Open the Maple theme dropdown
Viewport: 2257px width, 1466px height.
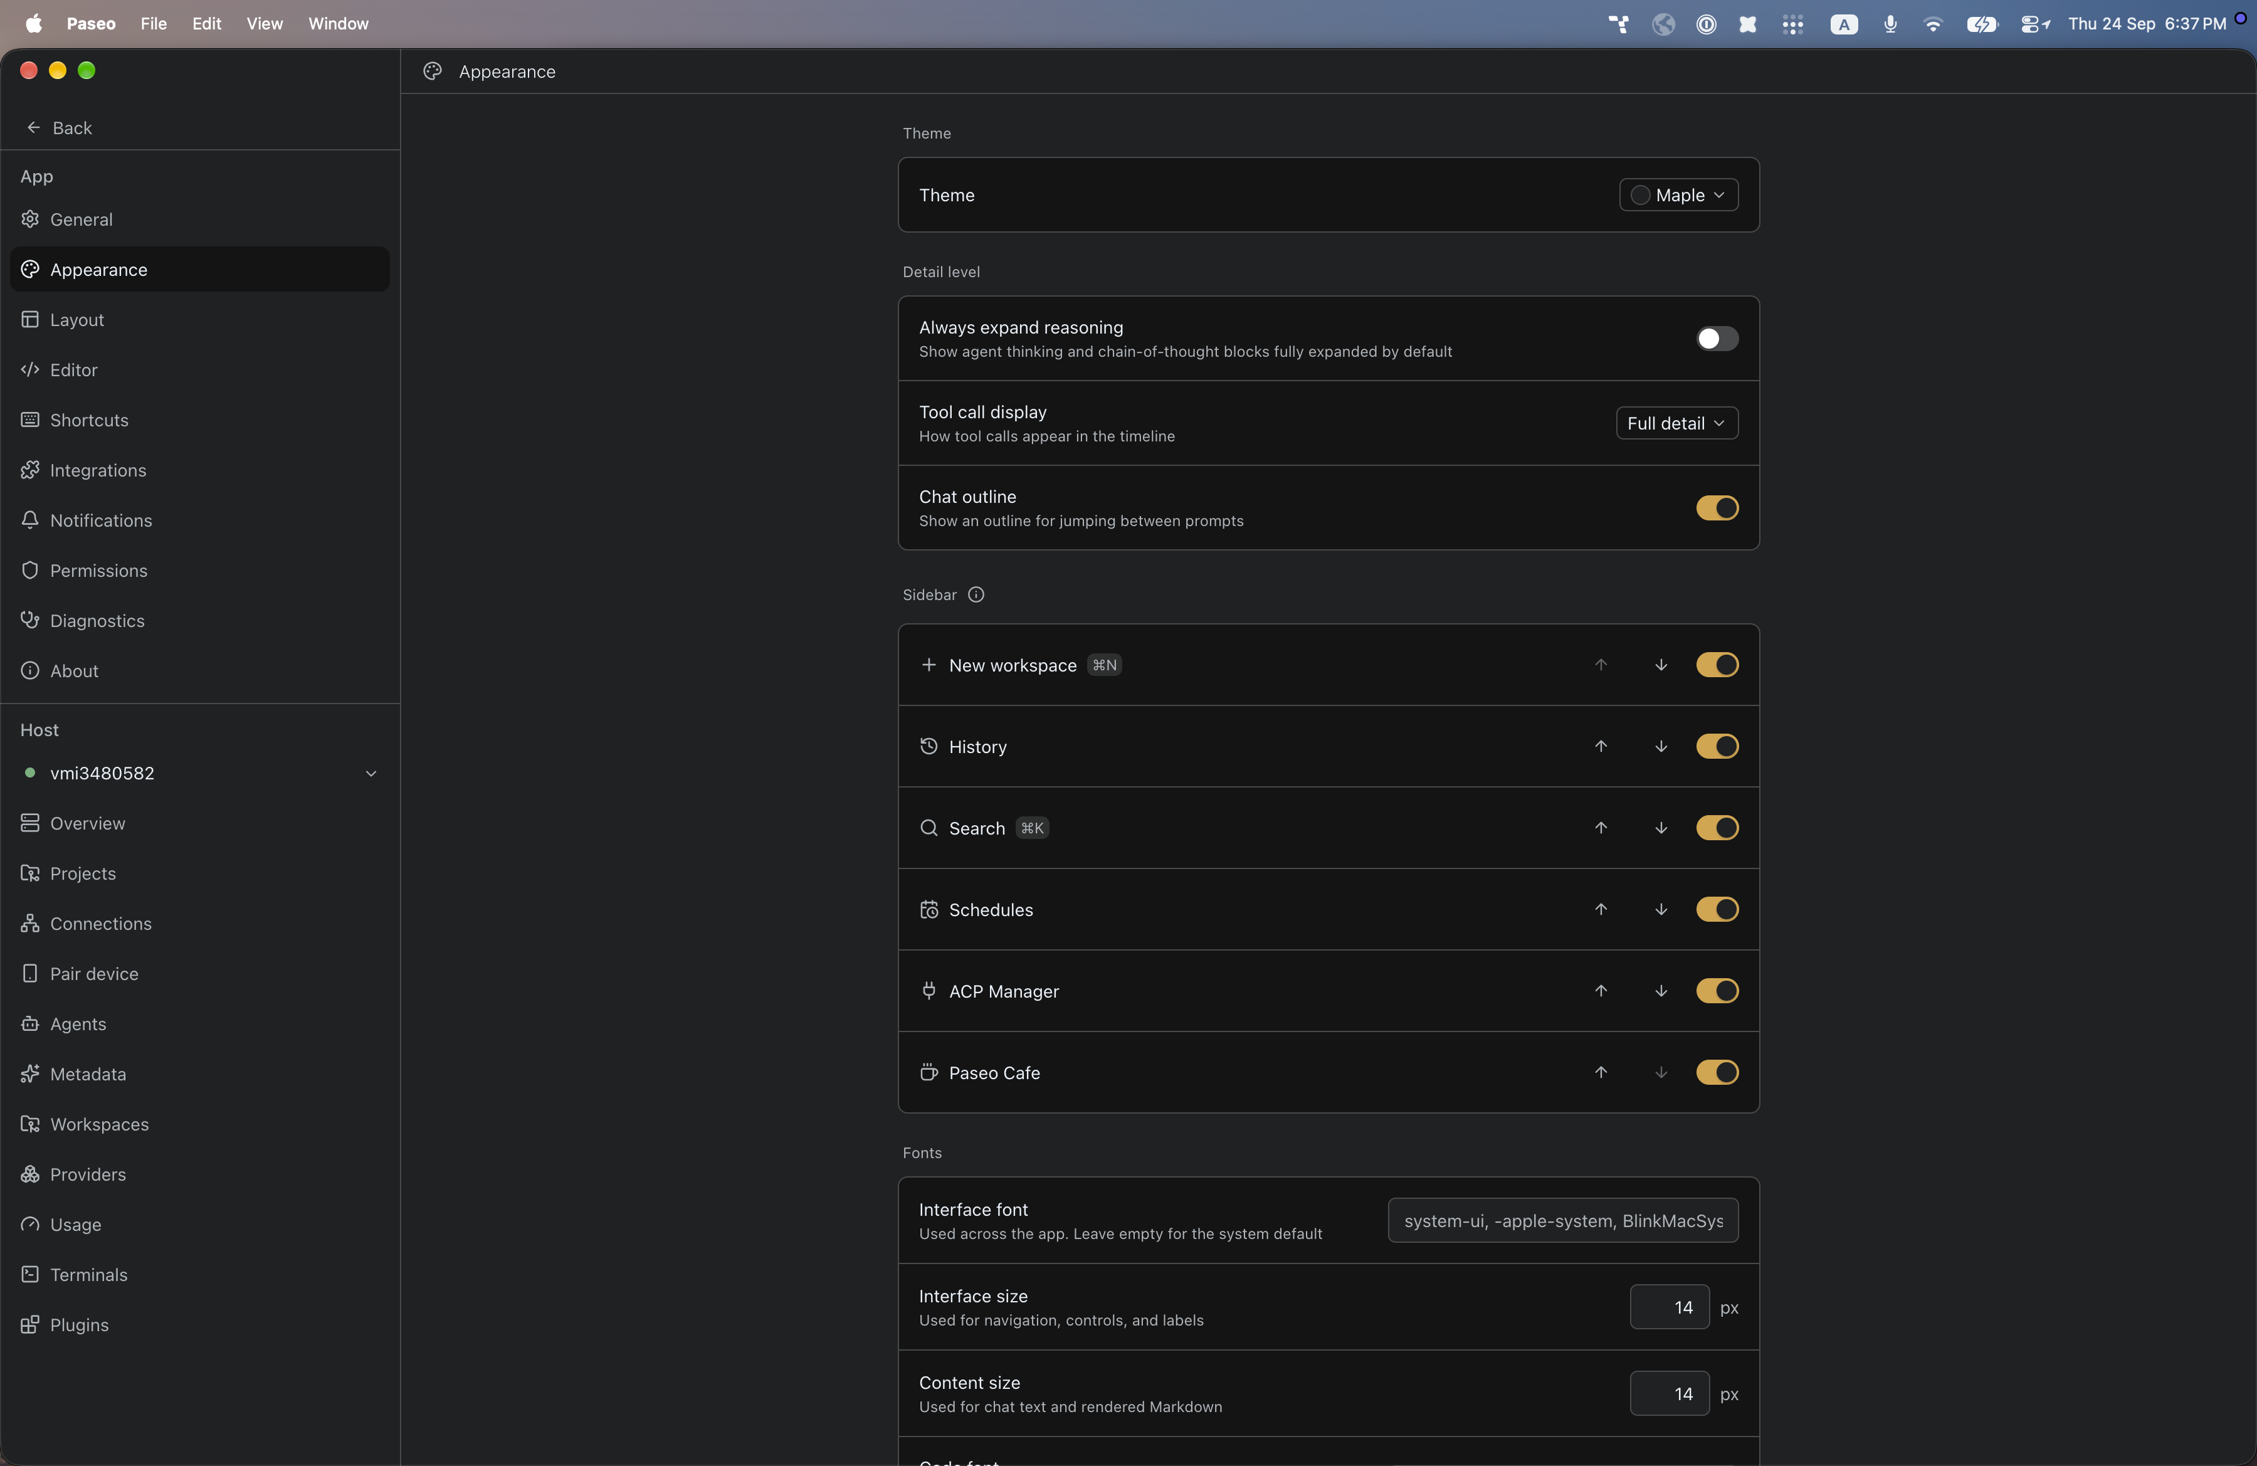(x=1678, y=194)
